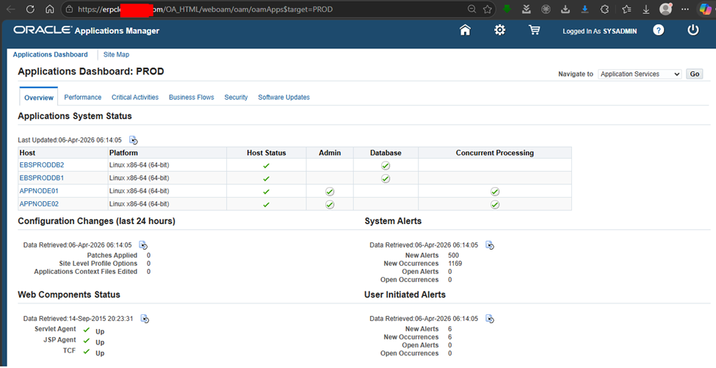
Task: Click the Logout power icon
Action: [693, 30]
